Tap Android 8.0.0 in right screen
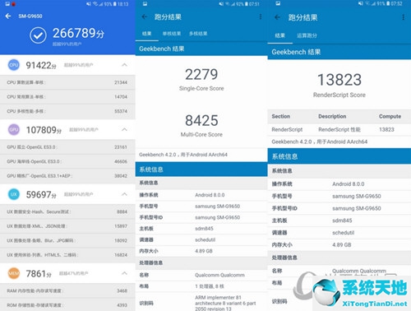 (349, 184)
